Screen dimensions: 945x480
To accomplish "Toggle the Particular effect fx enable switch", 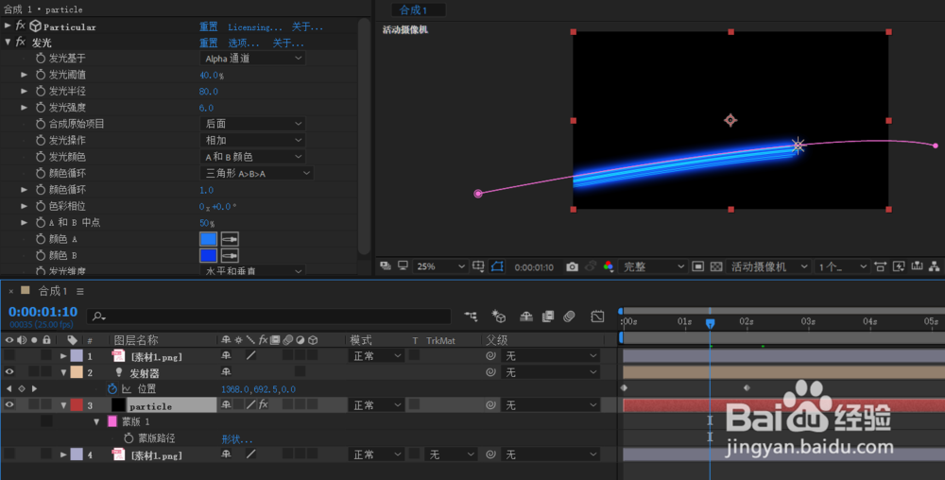I will 21,26.
